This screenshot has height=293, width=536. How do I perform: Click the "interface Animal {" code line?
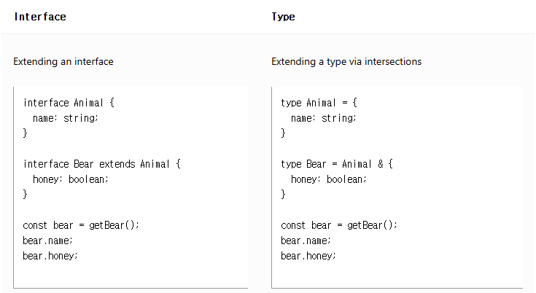(69, 103)
